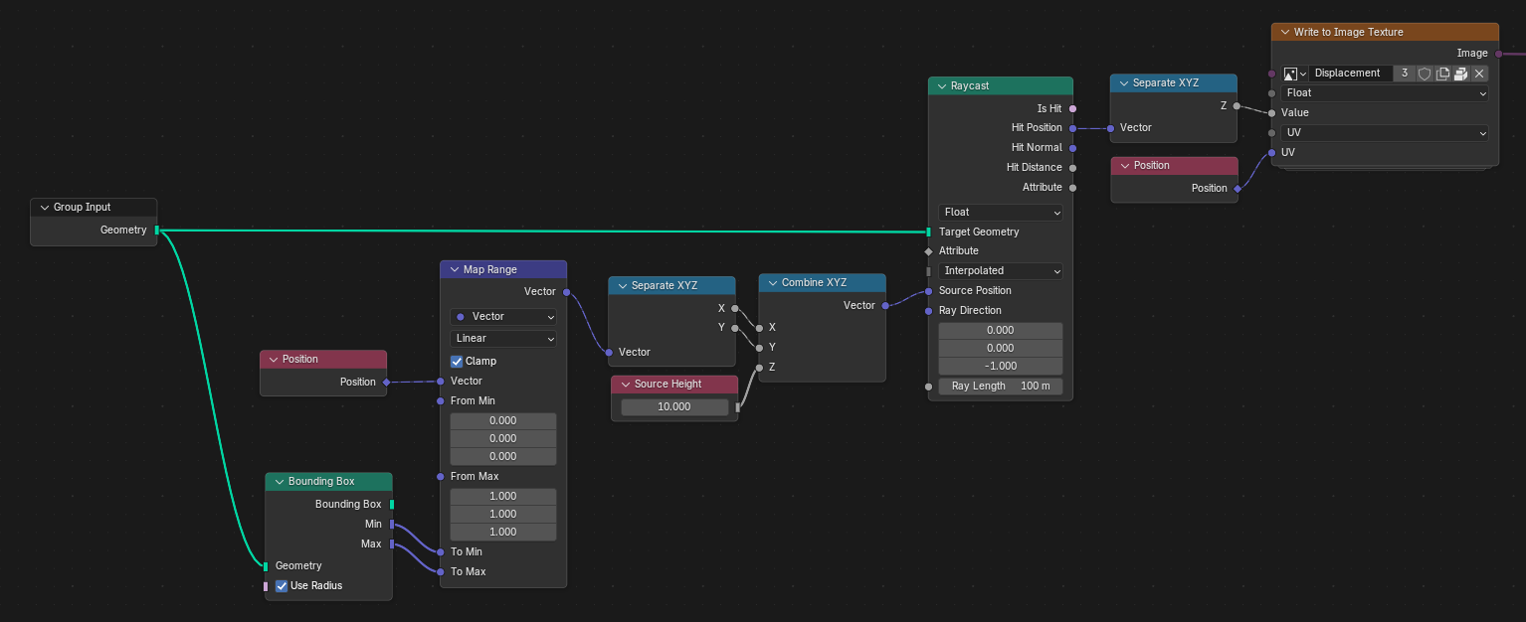Open the Linear interpolation dropdown in Map Range
1526x622 pixels.
503,339
